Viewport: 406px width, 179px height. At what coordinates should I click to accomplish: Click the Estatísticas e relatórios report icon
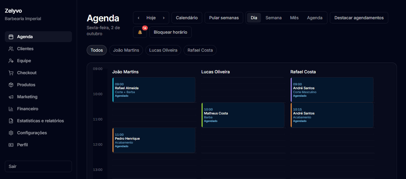pyautogui.click(x=11, y=121)
